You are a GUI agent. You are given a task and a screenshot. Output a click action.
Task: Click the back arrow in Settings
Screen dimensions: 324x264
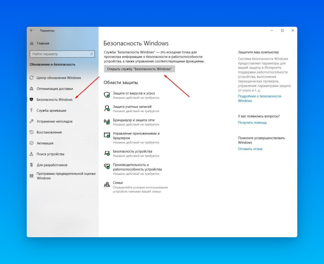(x=32, y=31)
